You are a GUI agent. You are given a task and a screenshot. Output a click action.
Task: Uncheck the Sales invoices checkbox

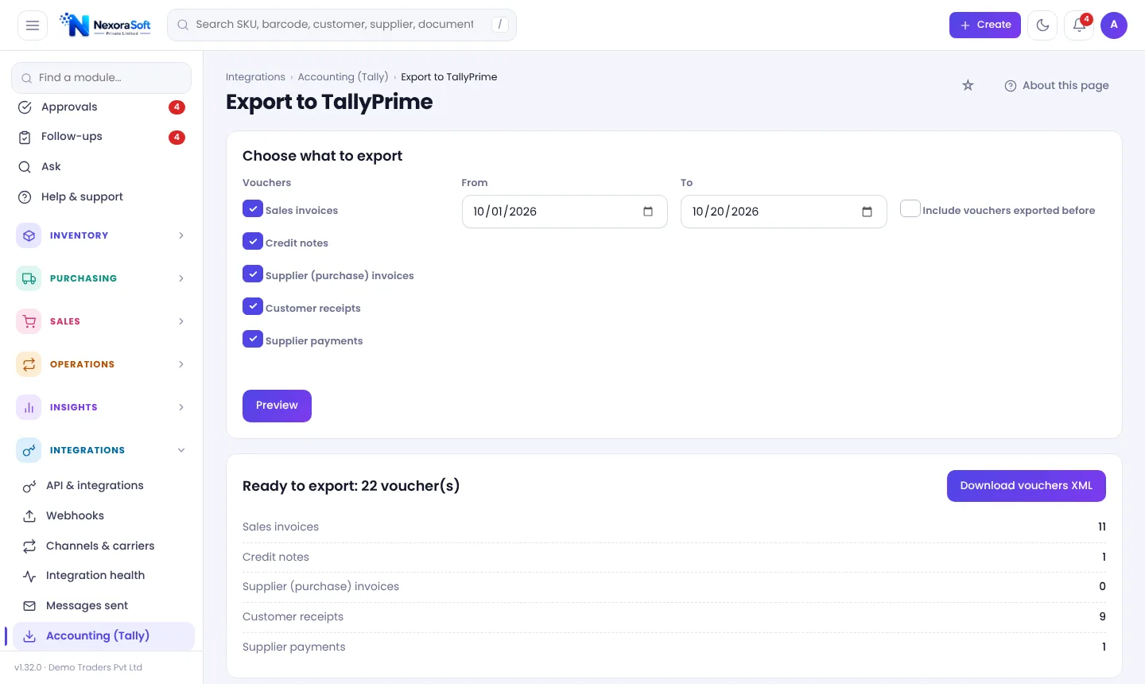pyautogui.click(x=253, y=208)
